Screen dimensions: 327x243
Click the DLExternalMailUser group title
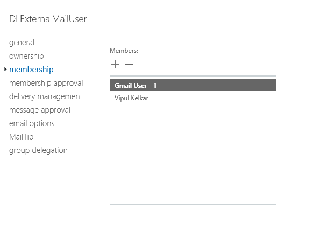click(x=48, y=19)
